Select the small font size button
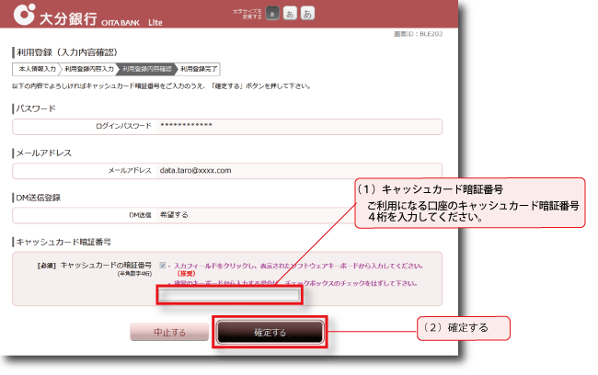The width and height of the screenshot is (598, 375). point(272,14)
